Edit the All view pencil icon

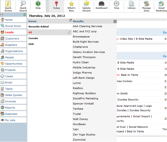(x=69, y=32)
